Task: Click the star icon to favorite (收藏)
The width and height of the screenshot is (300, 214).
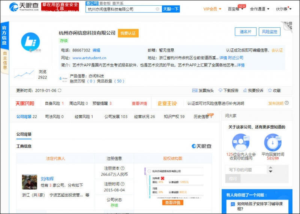Action: coord(270,90)
